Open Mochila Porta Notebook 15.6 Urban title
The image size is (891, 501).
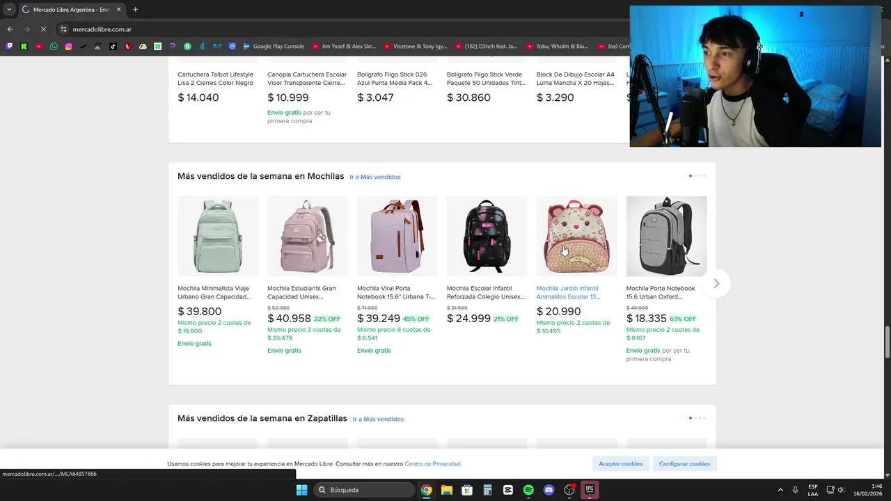click(661, 292)
